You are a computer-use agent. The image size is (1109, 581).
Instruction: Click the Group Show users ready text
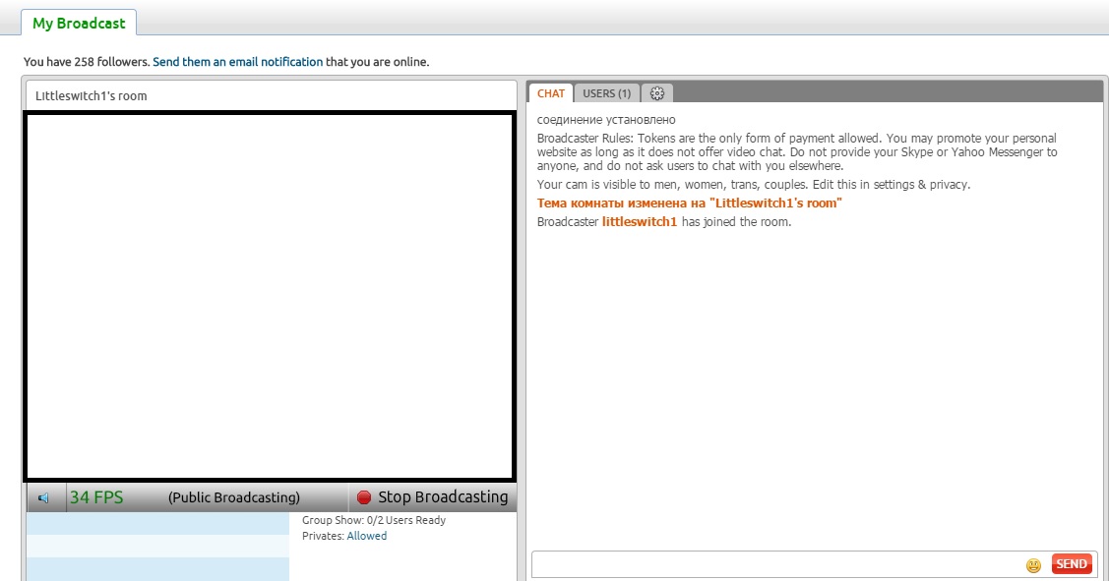[374, 520]
